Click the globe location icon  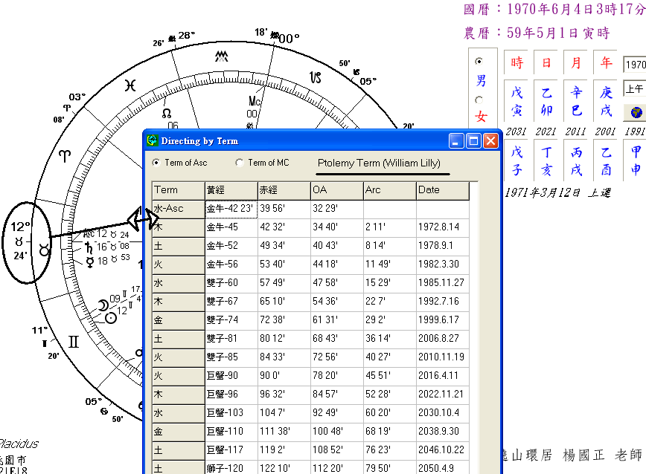(x=636, y=111)
